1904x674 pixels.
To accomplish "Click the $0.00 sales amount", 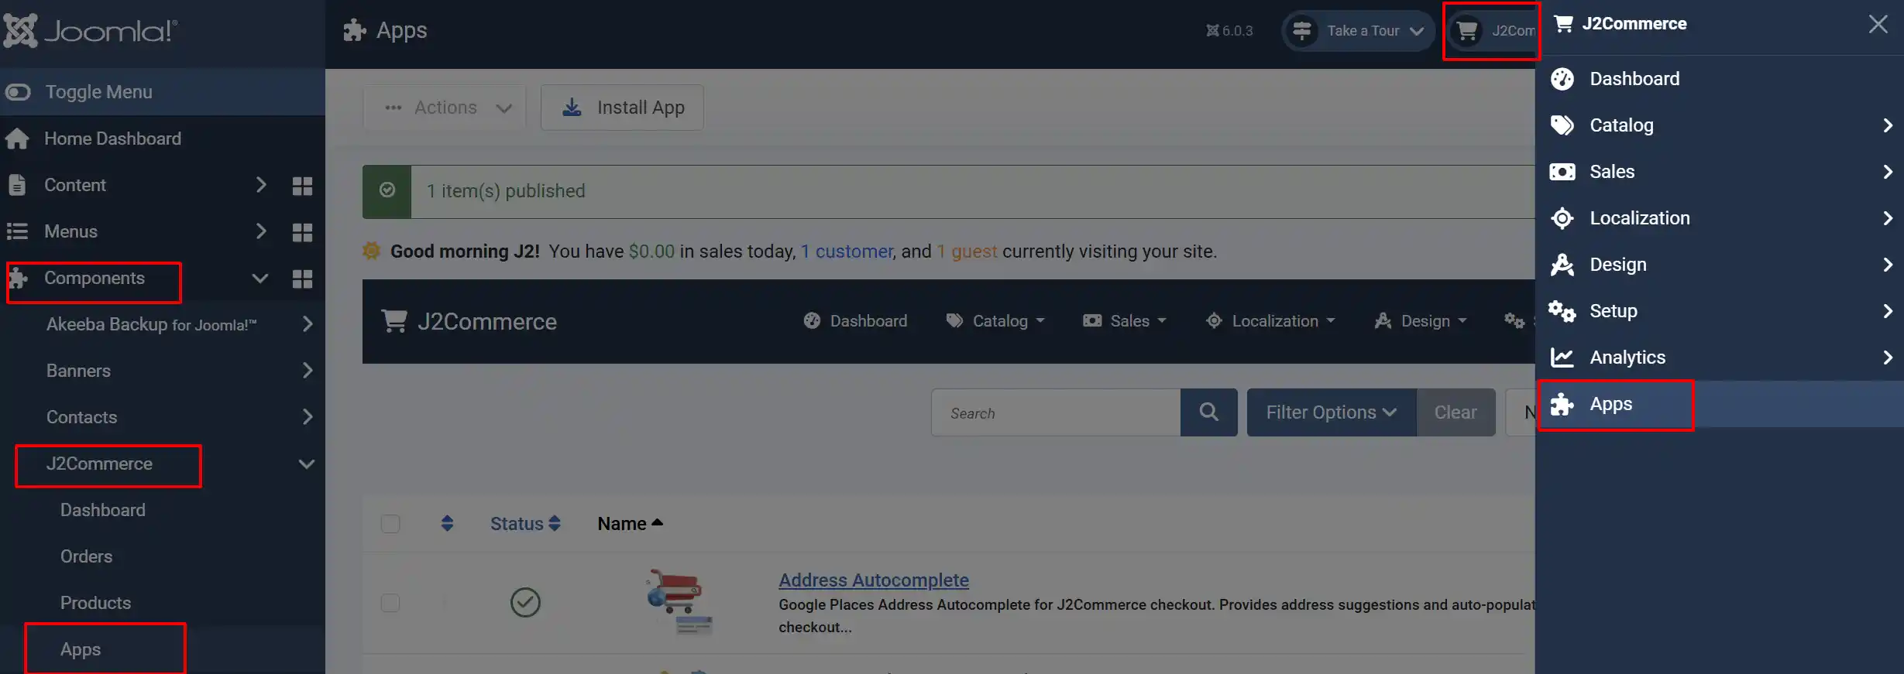I will pyautogui.click(x=651, y=251).
